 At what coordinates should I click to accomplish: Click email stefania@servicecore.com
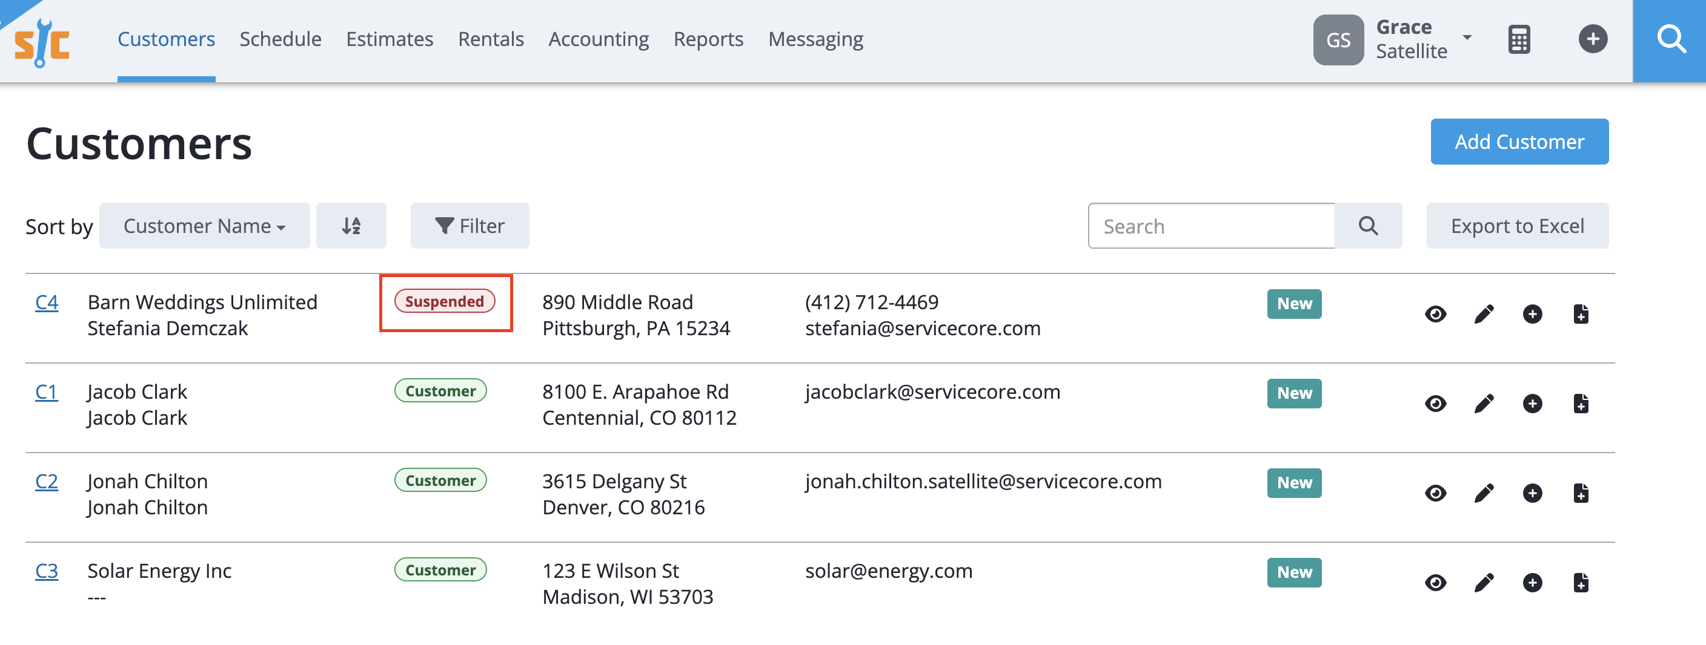[x=923, y=328]
